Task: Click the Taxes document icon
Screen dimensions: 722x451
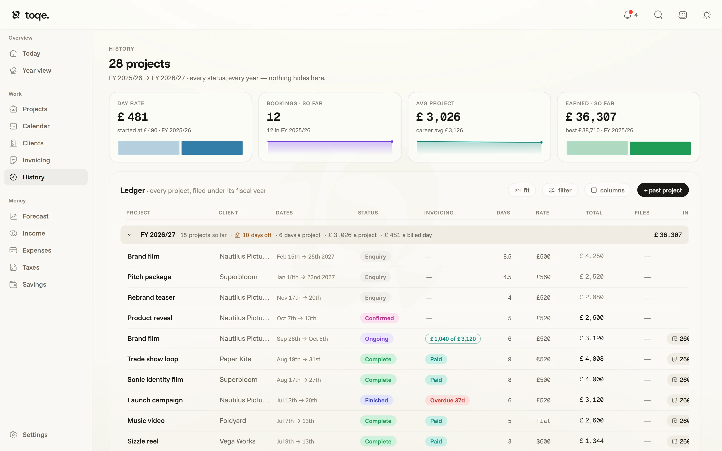Action: point(14,267)
